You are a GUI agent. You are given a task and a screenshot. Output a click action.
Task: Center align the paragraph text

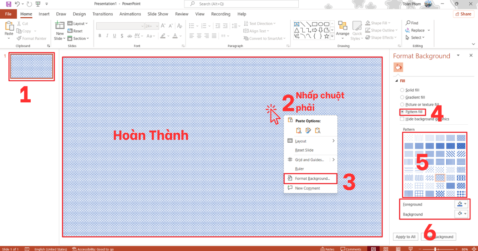pyautogui.click(x=199, y=35)
